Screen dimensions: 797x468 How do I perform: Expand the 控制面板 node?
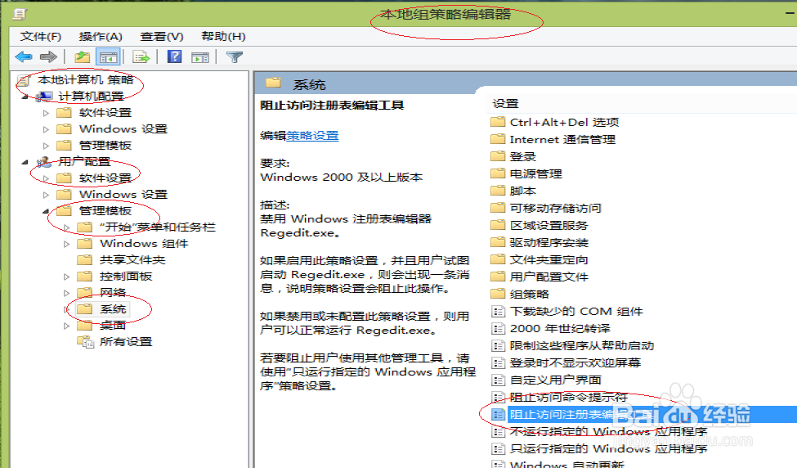(66, 277)
